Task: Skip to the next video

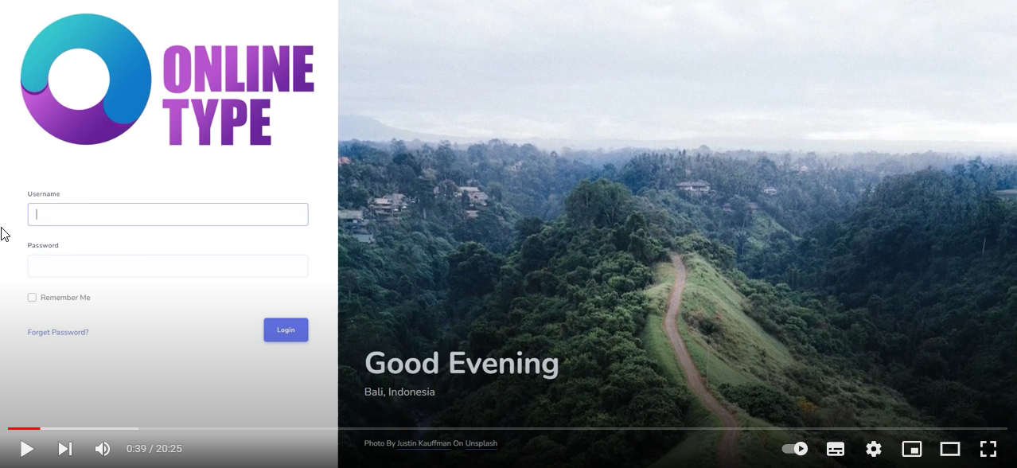Action: tap(65, 449)
